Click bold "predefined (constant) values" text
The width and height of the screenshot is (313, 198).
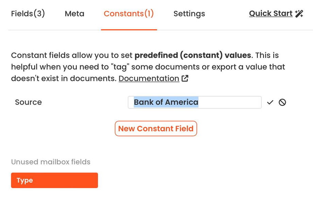tap(193, 55)
